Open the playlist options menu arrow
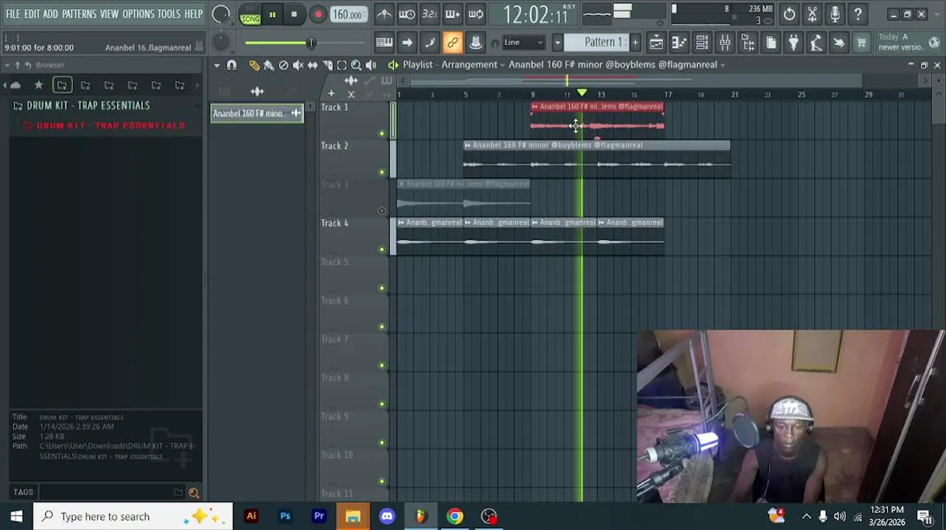Screen dimensions: 946x530 coord(217,66)
